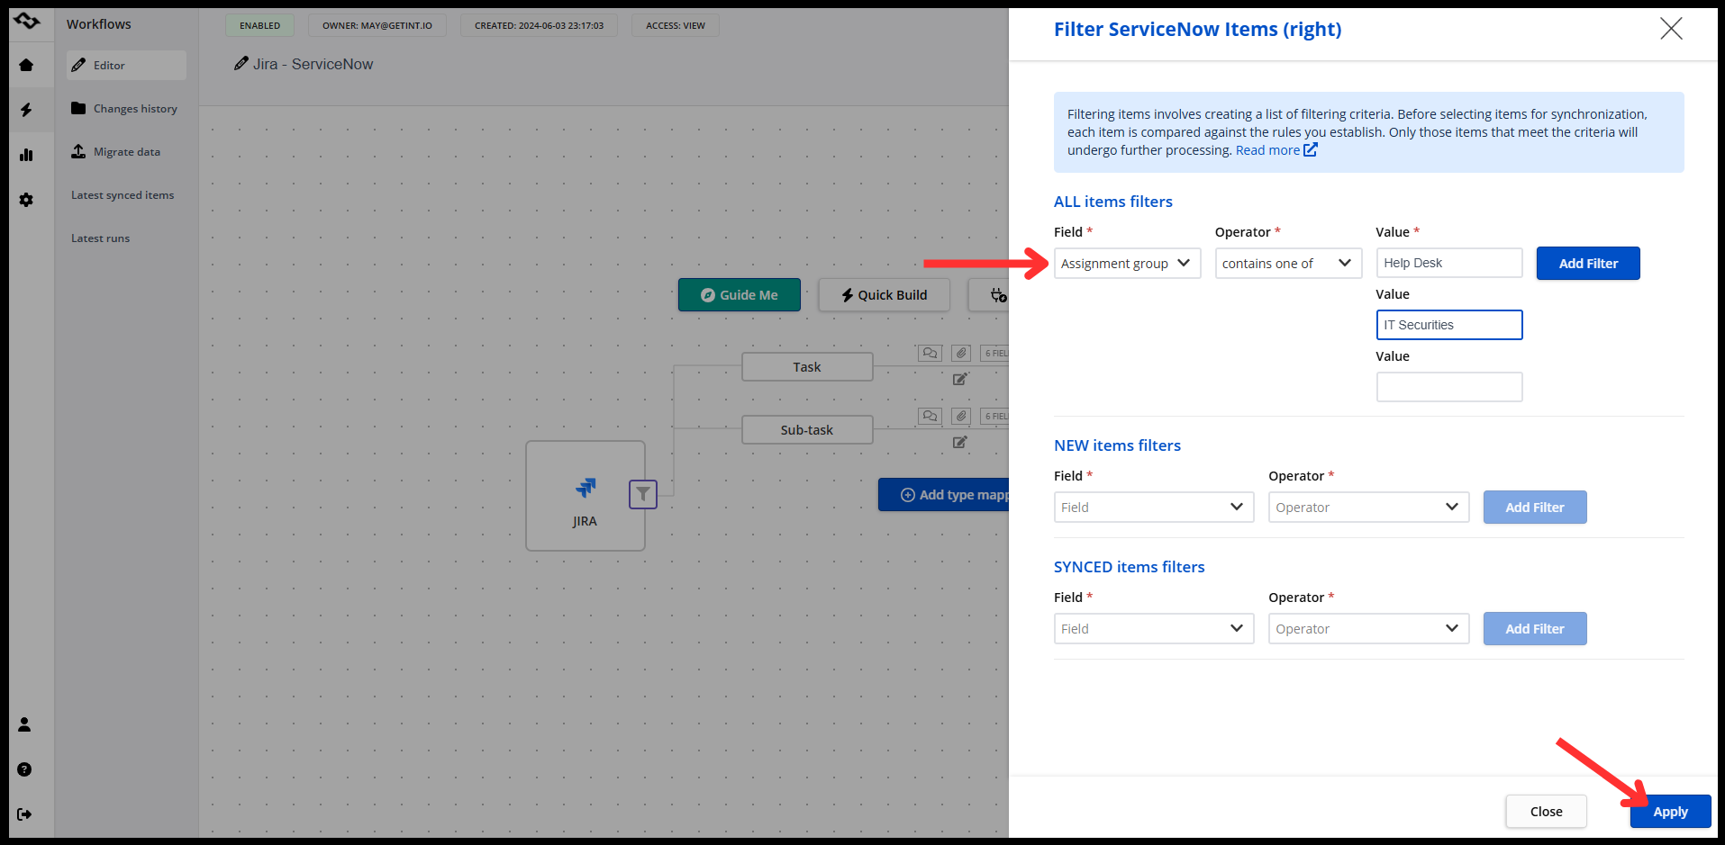Click the filter funnel icon on JIRA node

[x=642, y=494]
